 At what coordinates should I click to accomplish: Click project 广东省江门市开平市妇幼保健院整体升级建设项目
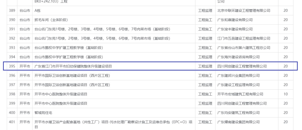(73, 66)
